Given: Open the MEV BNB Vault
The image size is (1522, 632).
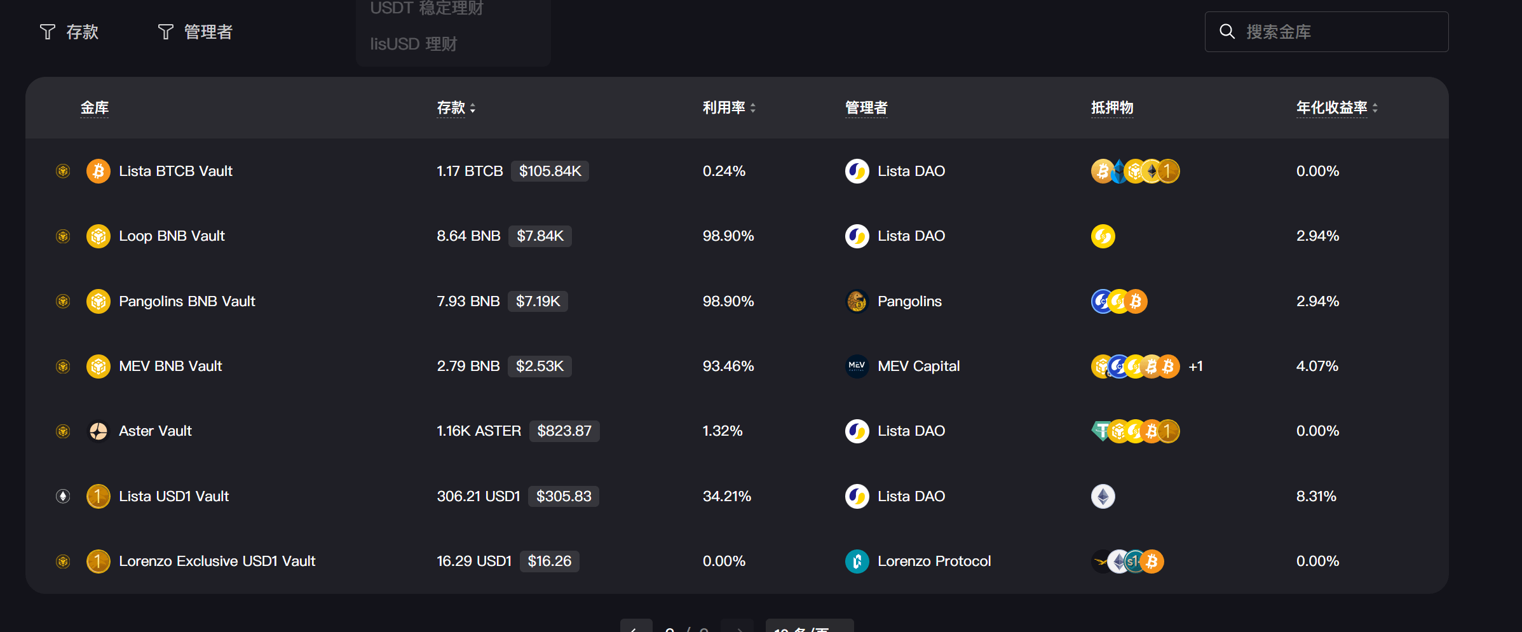Looking at the screenshot, I should click(x=171, y=366).
